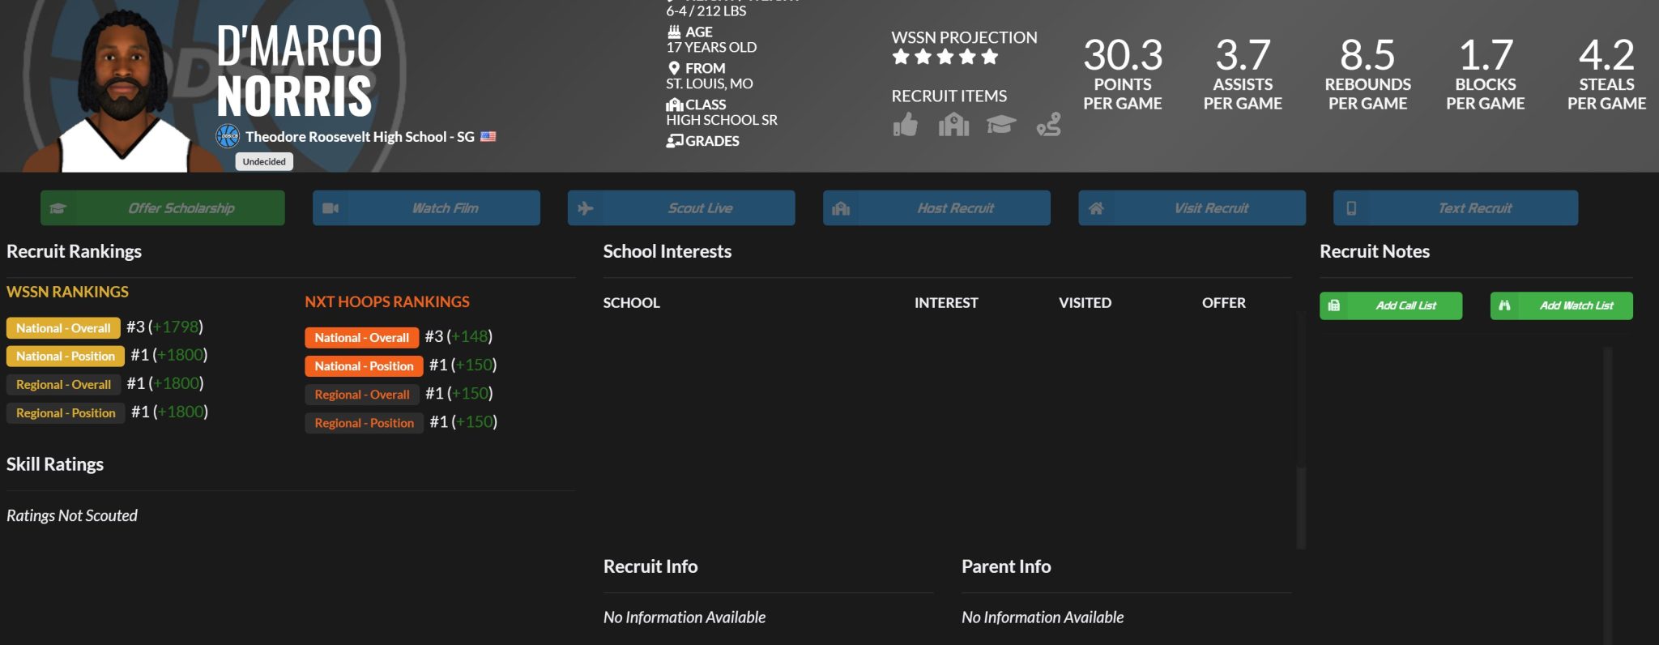Screen dimensions: 1659x645
Task: Open Watch Film for this recruit
Action: click(426, 208)
